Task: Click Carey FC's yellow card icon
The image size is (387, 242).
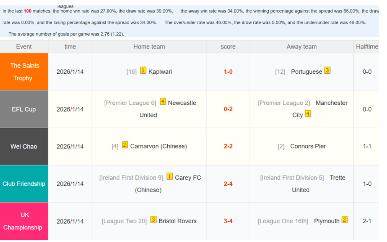Action: [x=170, y=177]
